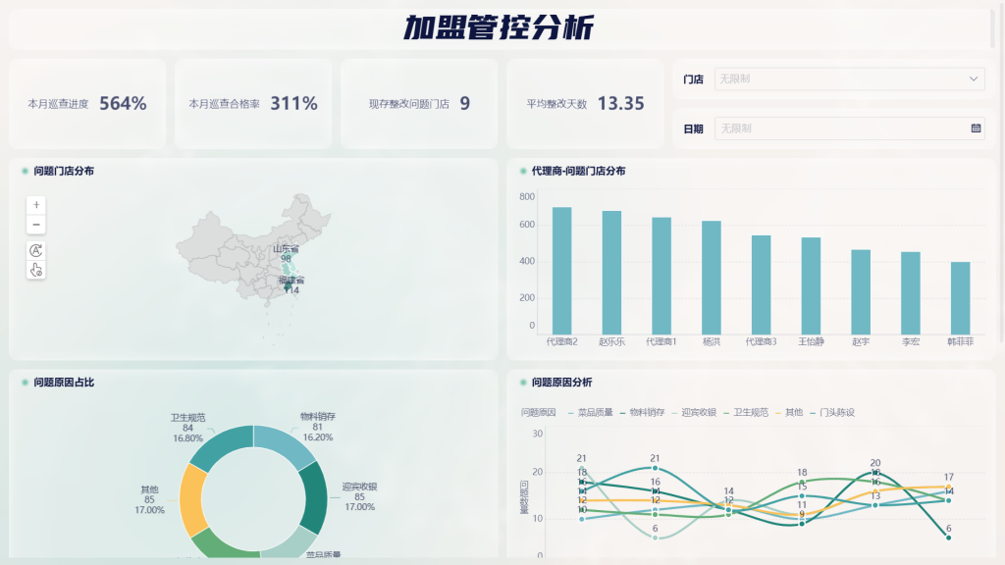Expand the 门店 dropdown arrow

pos(974,78)
